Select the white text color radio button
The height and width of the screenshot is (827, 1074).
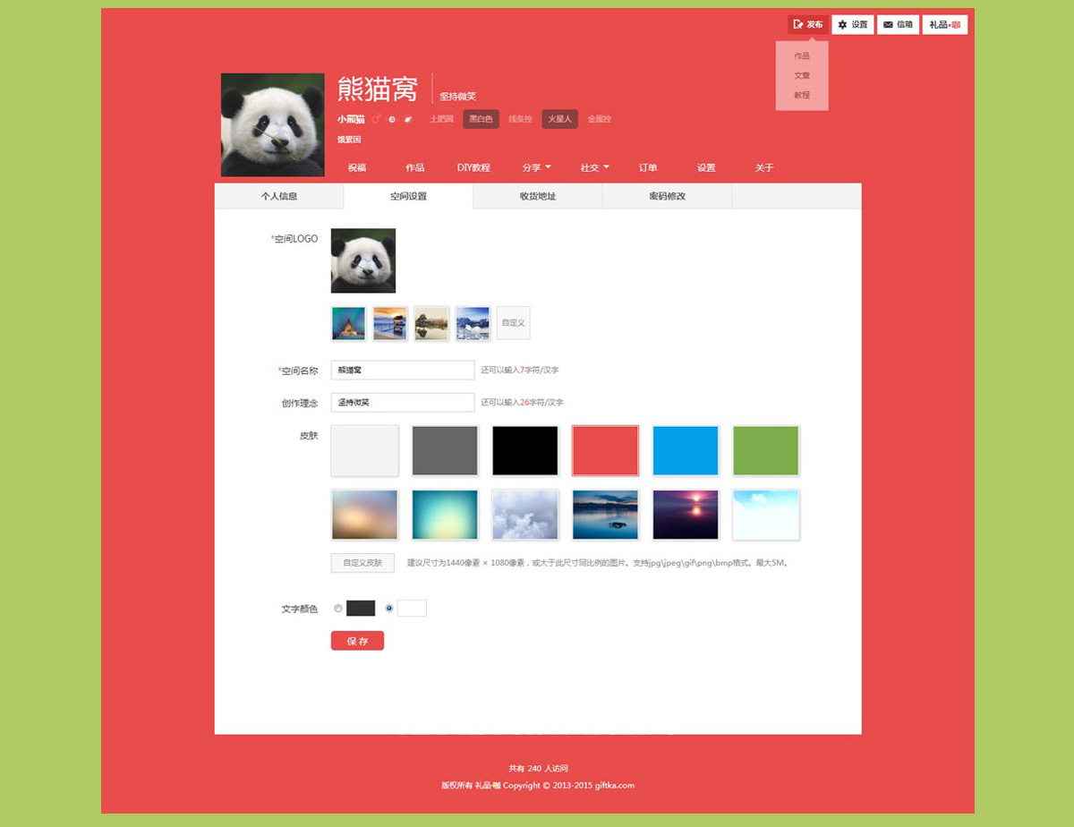click(389, 609)
